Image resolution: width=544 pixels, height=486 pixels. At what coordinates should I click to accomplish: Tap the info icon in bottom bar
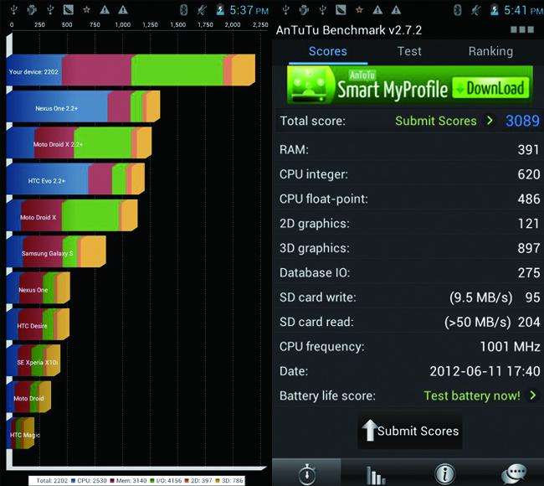click(x=444, y=473)
